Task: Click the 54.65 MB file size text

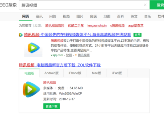Action: [x=76, y=88]
